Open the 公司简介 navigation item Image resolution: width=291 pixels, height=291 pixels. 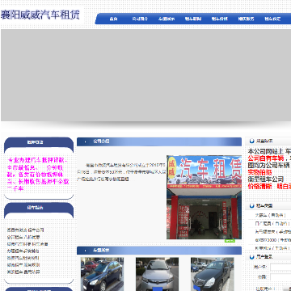point(140,19)
